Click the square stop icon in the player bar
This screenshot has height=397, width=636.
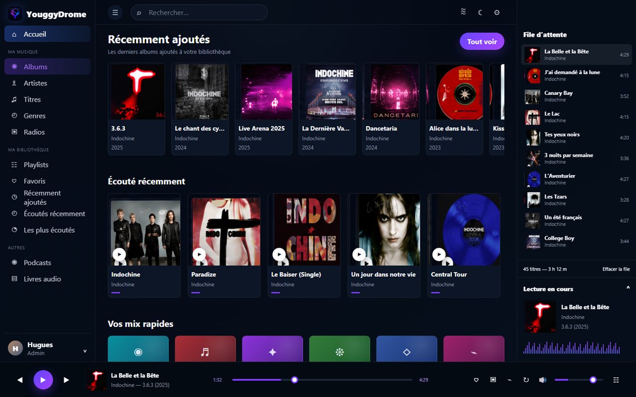click(493, 380)
